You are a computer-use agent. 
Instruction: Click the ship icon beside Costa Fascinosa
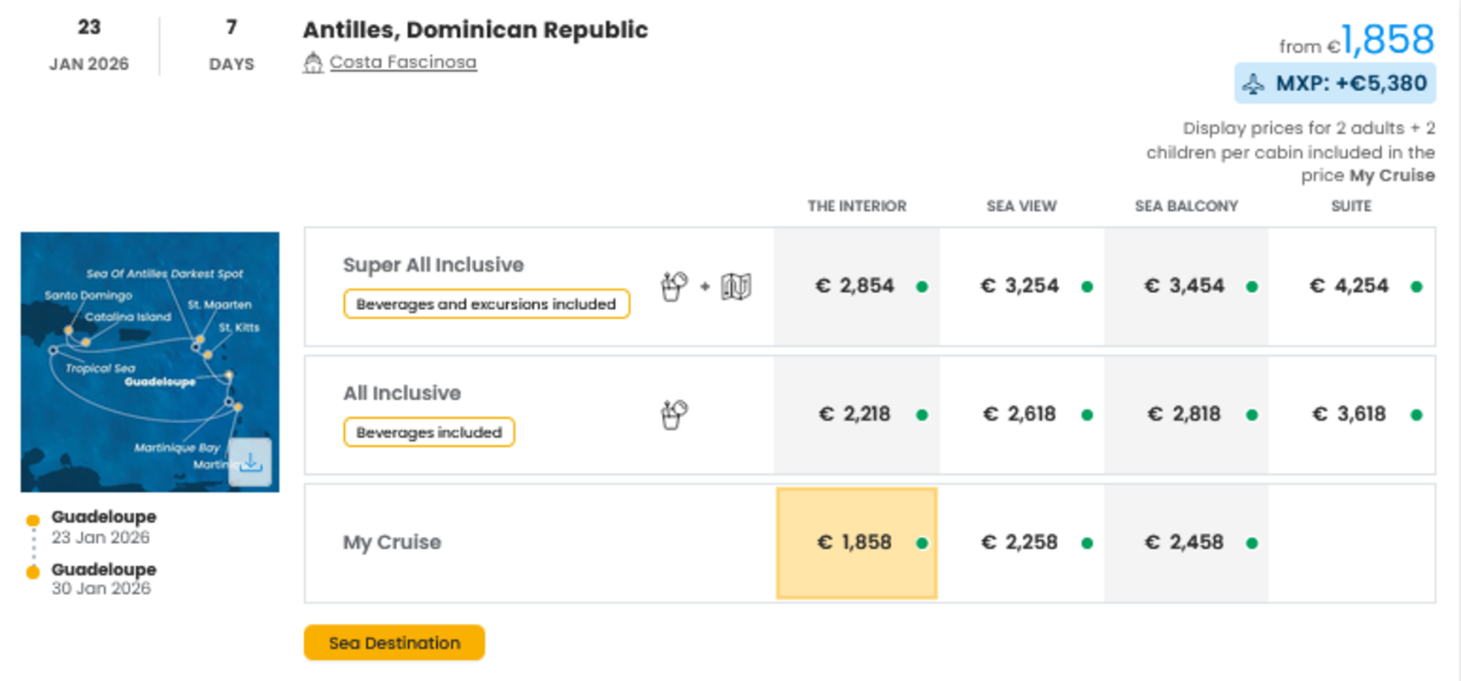click(313, 63)
